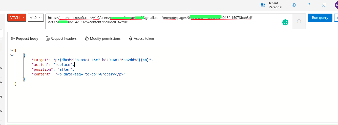
Task: Click the "target" value line in body
Action: [101, 60]
